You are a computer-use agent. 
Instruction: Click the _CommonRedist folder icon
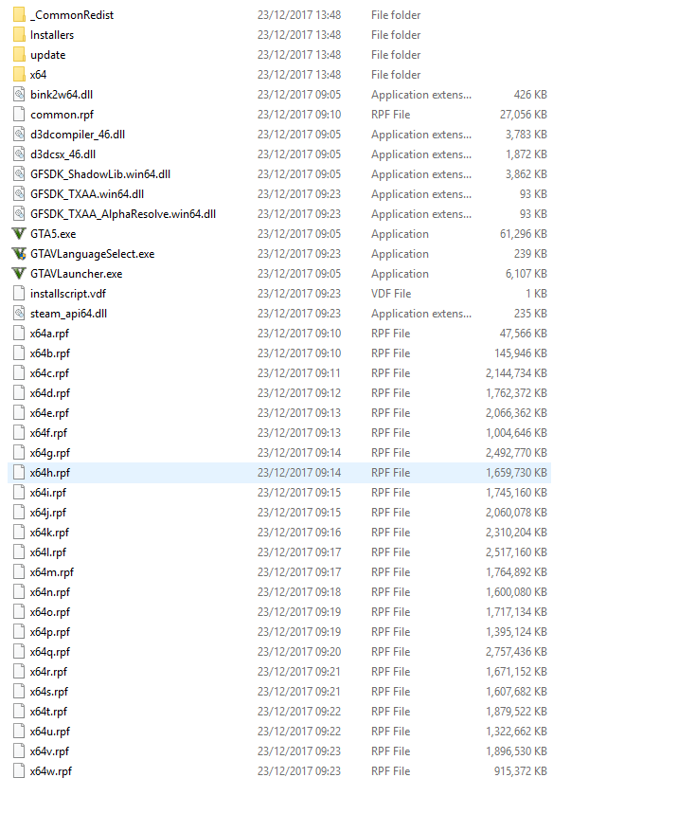click(19, 15)
